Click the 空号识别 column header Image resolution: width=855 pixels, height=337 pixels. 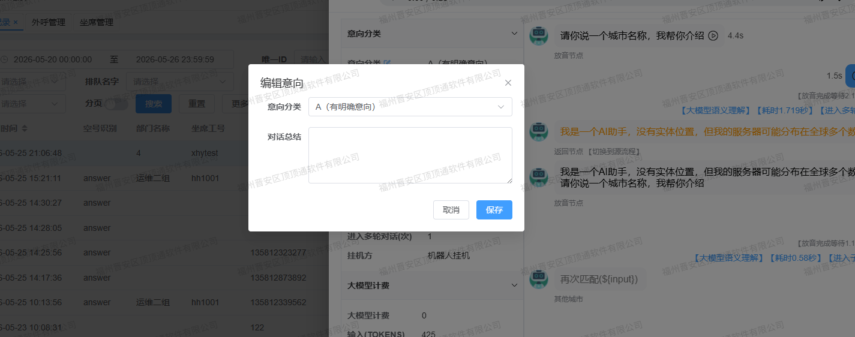pos(100,128)
